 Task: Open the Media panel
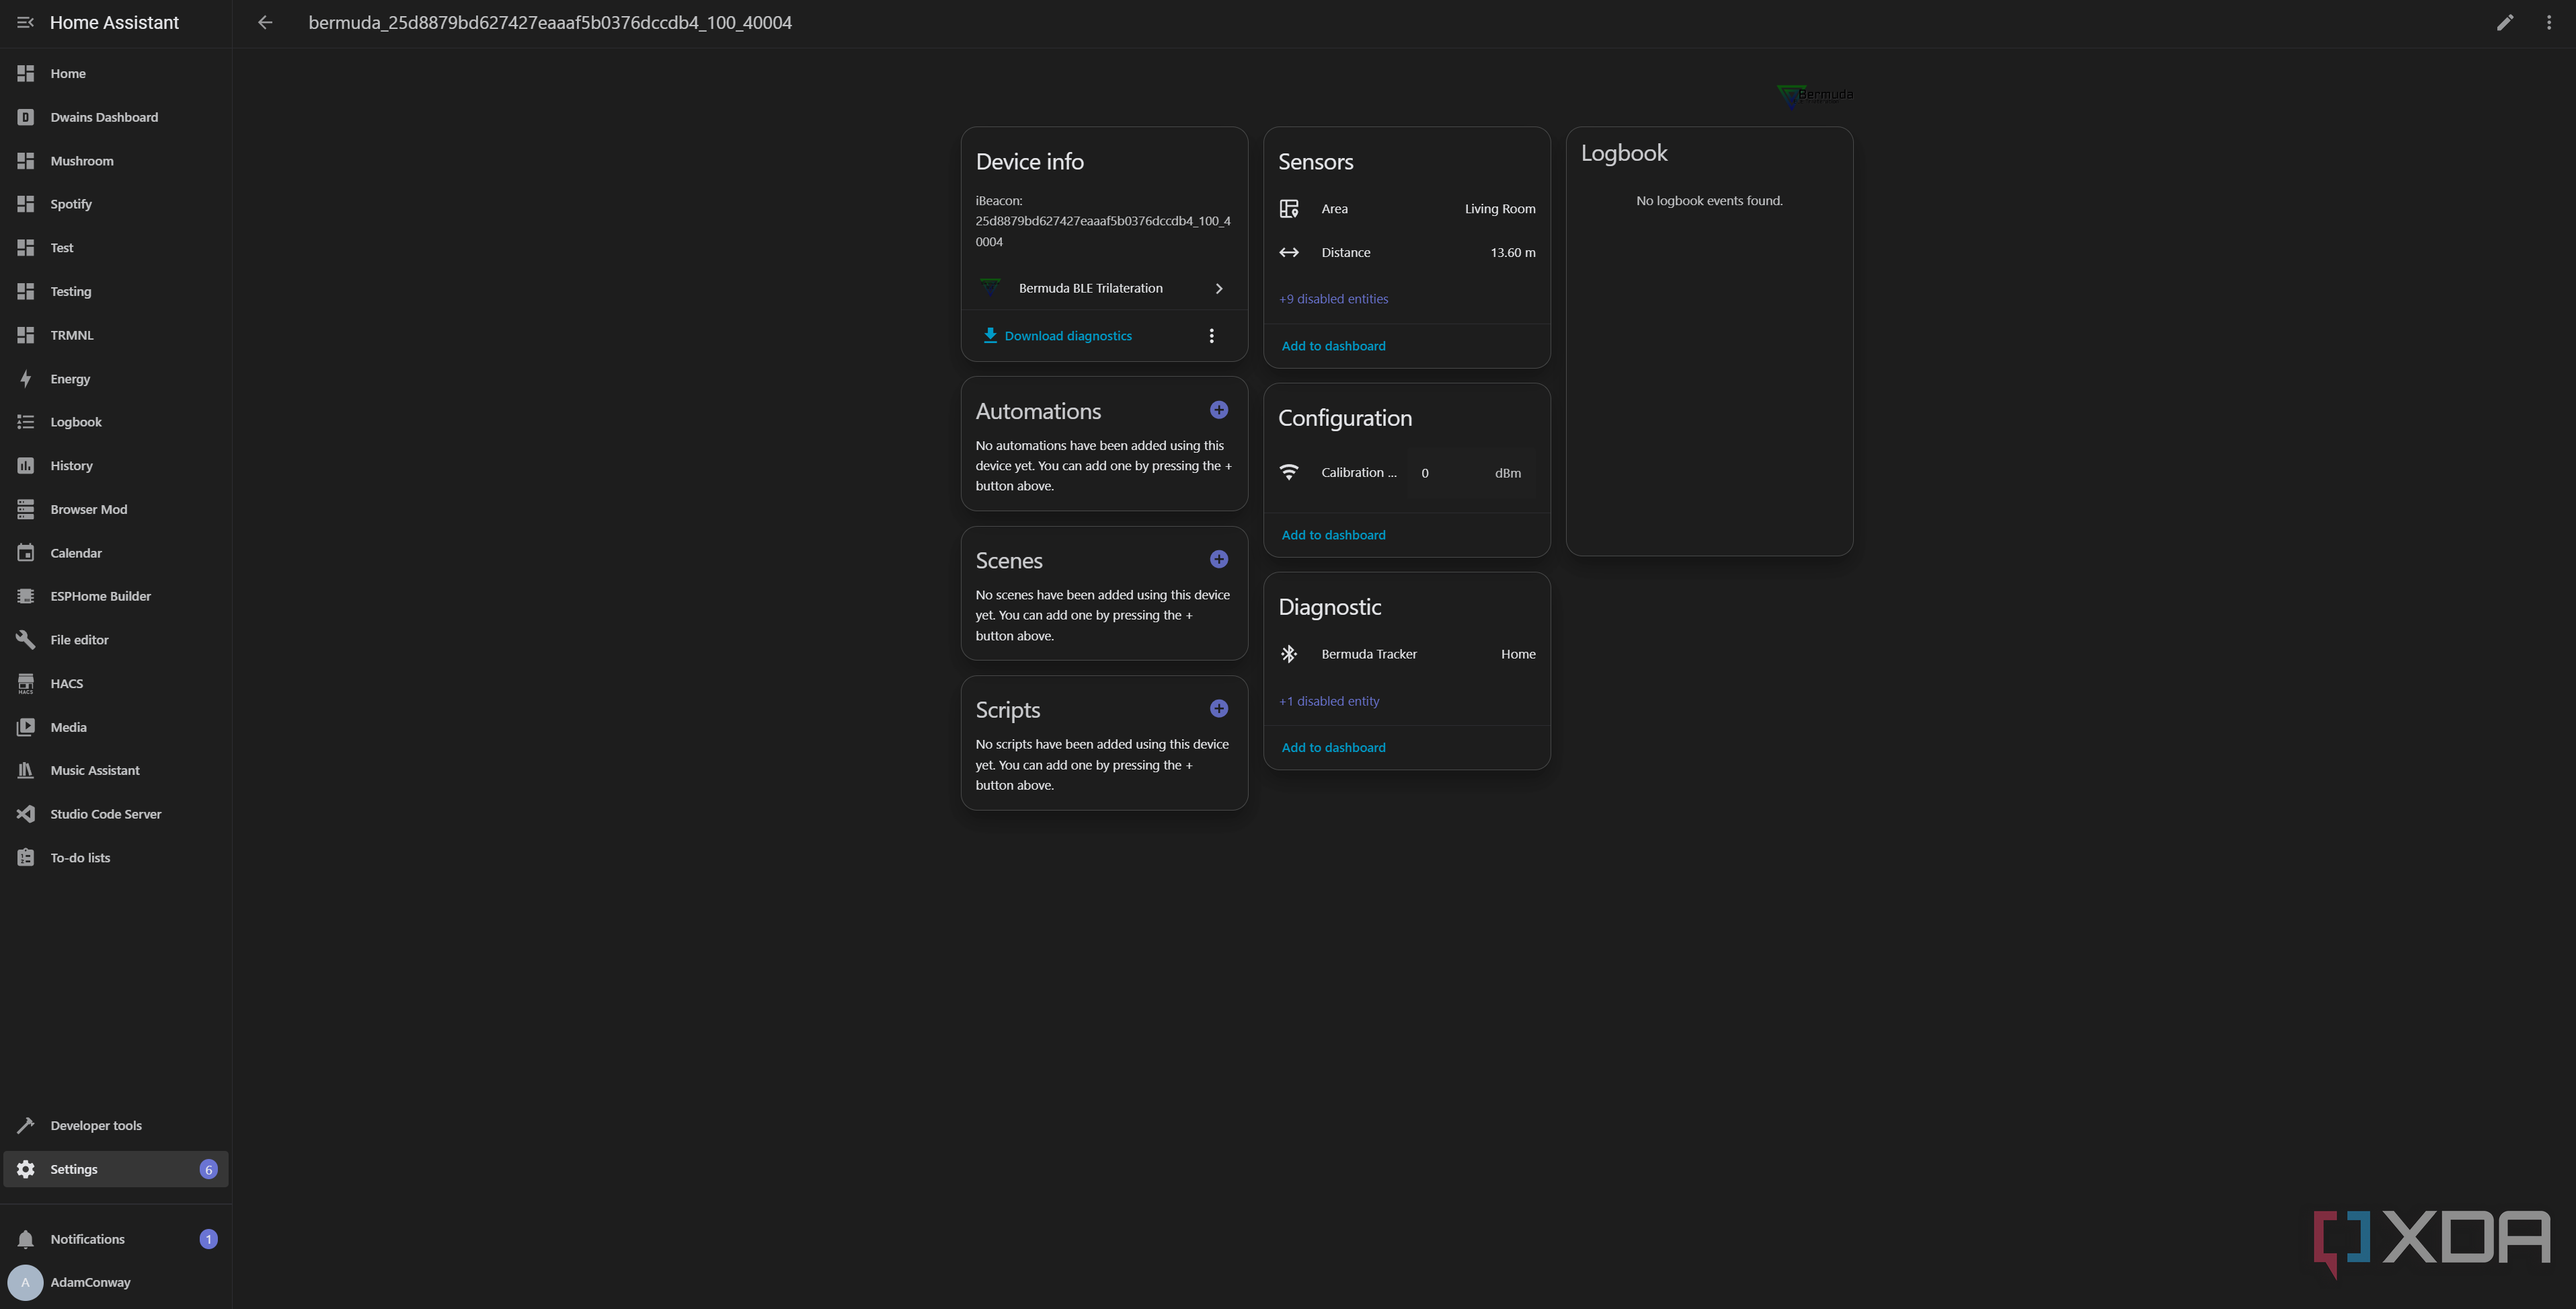point(116,727)
